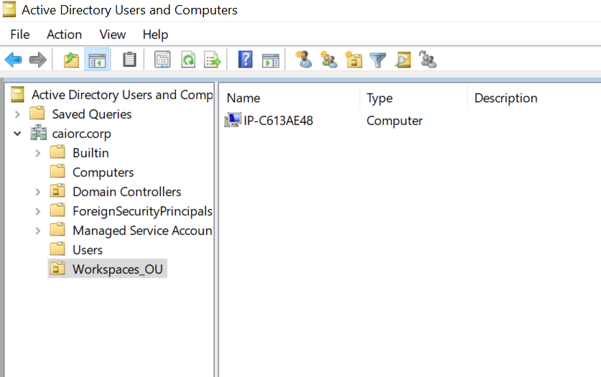Click the Back arrow toolbar icon

pyautogui.click(x=14, y=60)
